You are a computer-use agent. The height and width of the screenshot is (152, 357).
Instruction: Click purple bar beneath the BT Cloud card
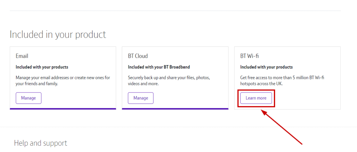(175, 109)
